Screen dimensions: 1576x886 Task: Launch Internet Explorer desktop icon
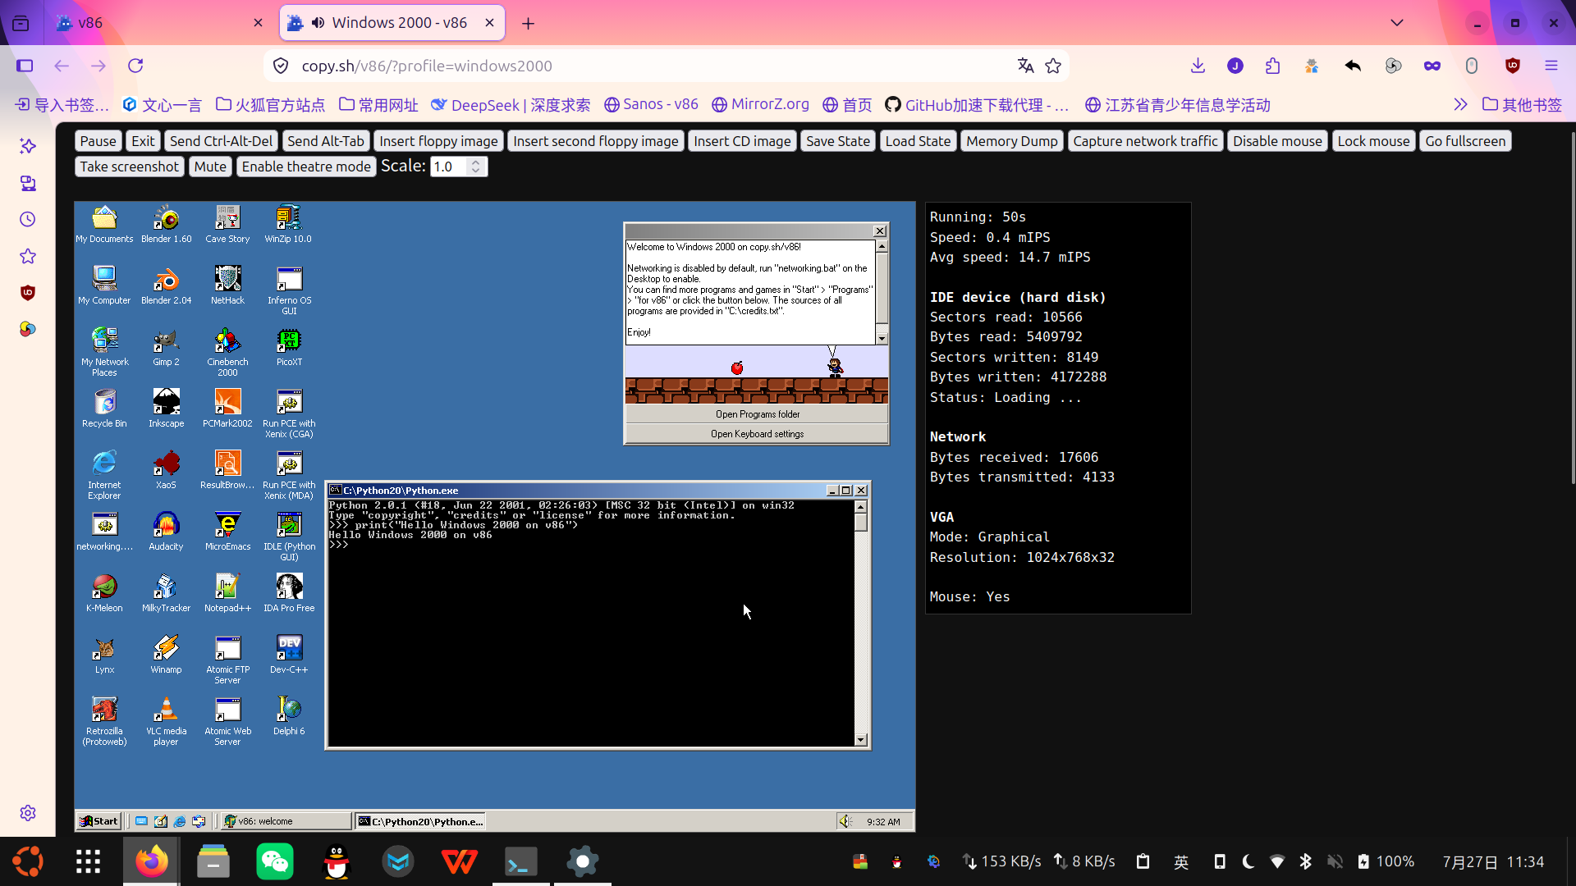(x=104, y=475)
